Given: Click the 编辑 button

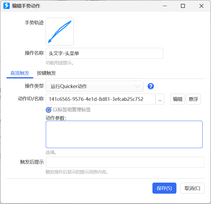Looking at the screenshot, I should 178,99.
